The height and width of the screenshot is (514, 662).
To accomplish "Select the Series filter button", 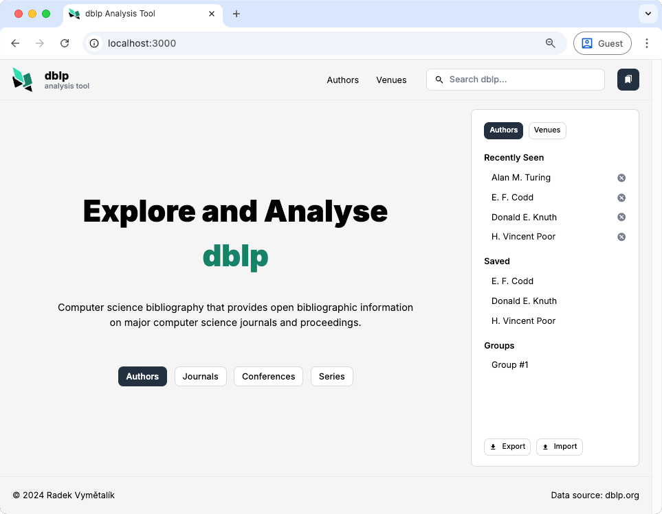I will (331, 377).
